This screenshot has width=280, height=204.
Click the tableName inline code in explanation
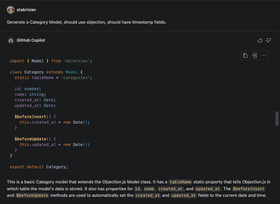click(x=180, y=182)
